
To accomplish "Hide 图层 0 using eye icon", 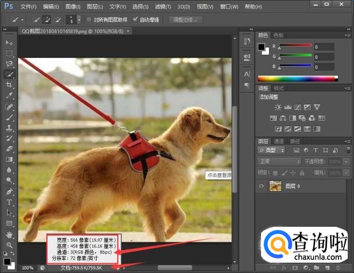I will tap(261, 186).
